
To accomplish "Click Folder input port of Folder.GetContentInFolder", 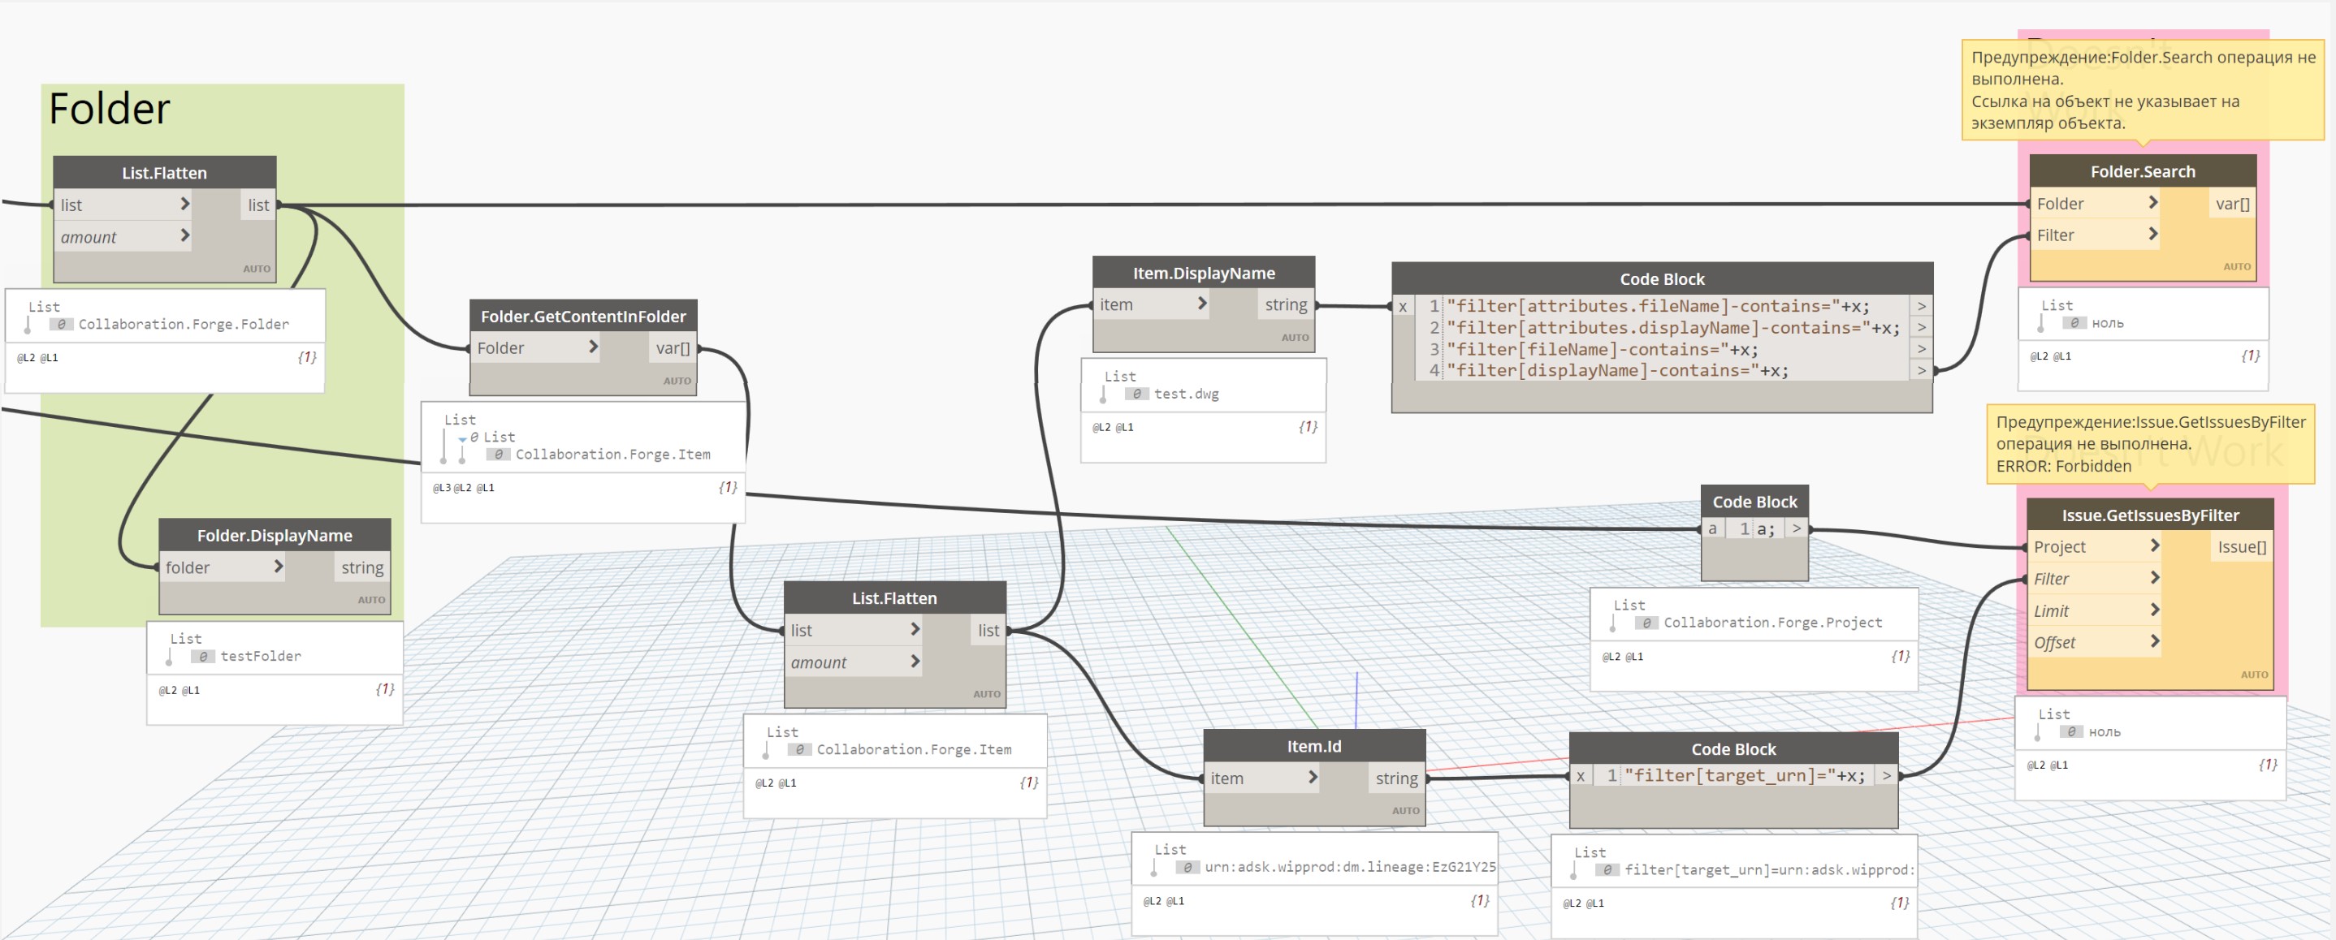I will point(500,348).
